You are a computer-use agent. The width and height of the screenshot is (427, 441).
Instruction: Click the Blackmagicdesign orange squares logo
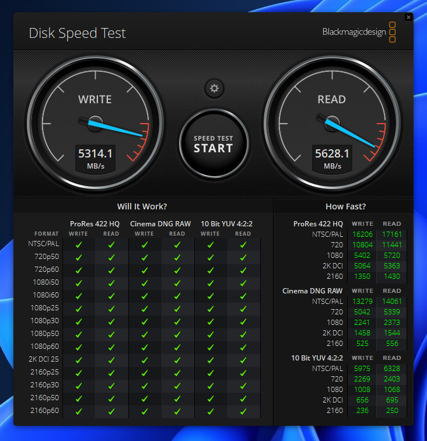392,32
